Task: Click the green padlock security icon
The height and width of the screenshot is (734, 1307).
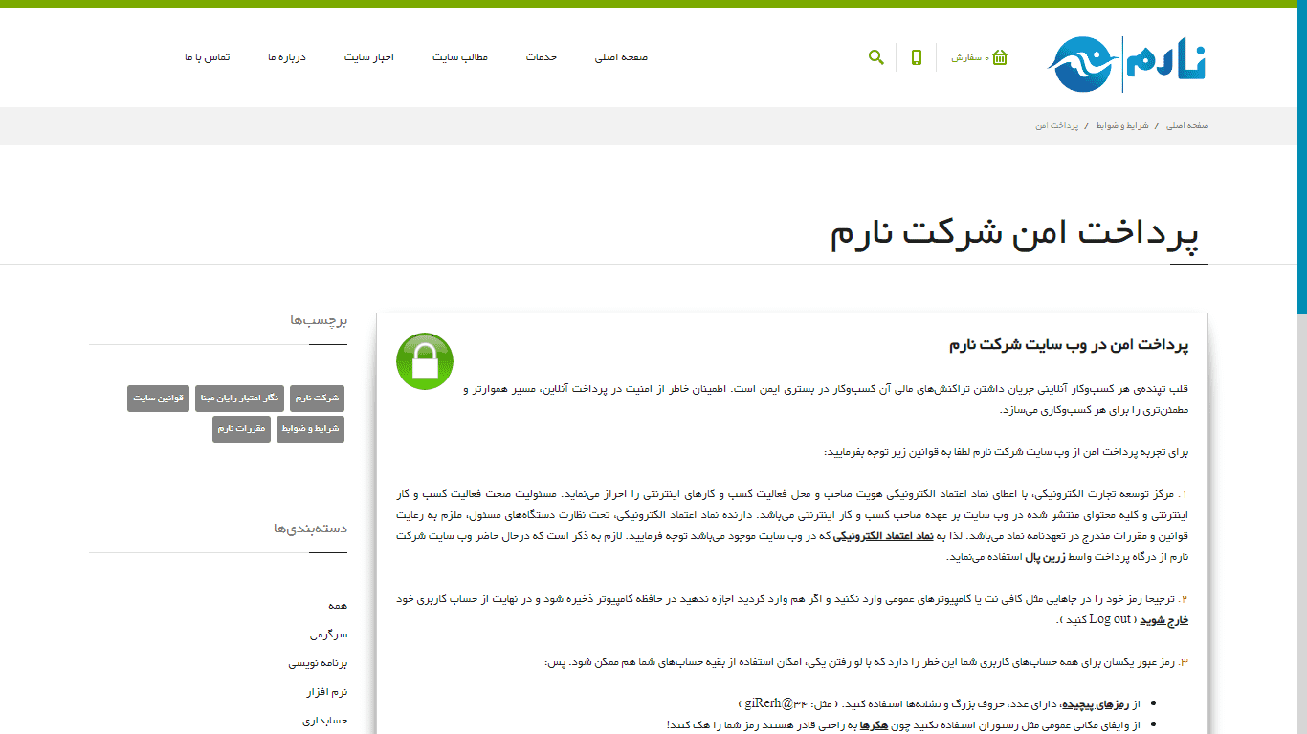Action: pyautogui.click(x=425, y=361)
